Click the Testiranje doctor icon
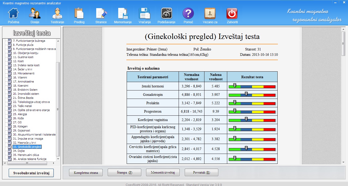348x186 pixels. click(57, 14)
